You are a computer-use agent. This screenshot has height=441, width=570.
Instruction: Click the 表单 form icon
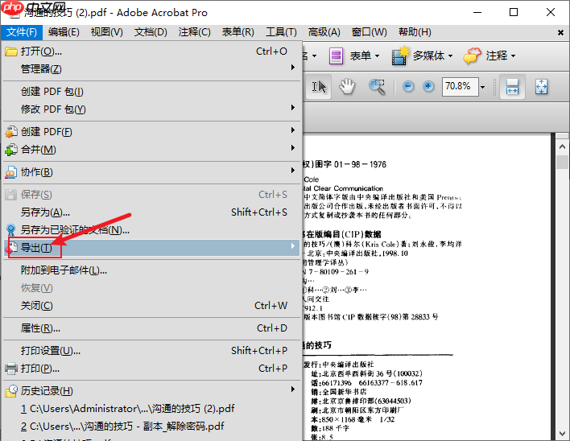(336, 56)
